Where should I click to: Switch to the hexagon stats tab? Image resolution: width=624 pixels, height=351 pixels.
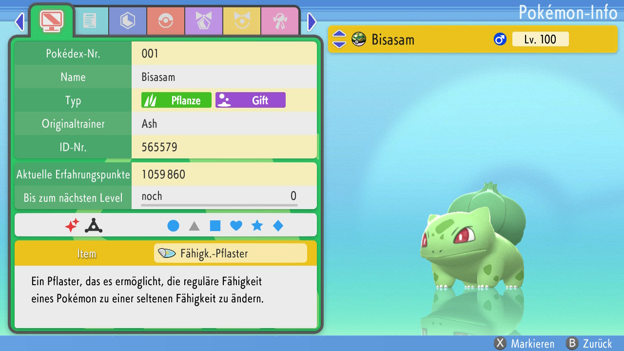127,21
